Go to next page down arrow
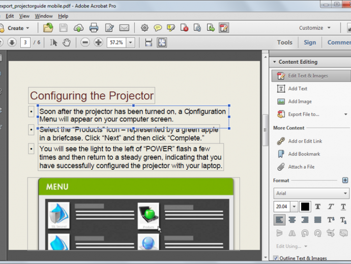The height and width of the screenshot is (264, 351). [12, 42]
